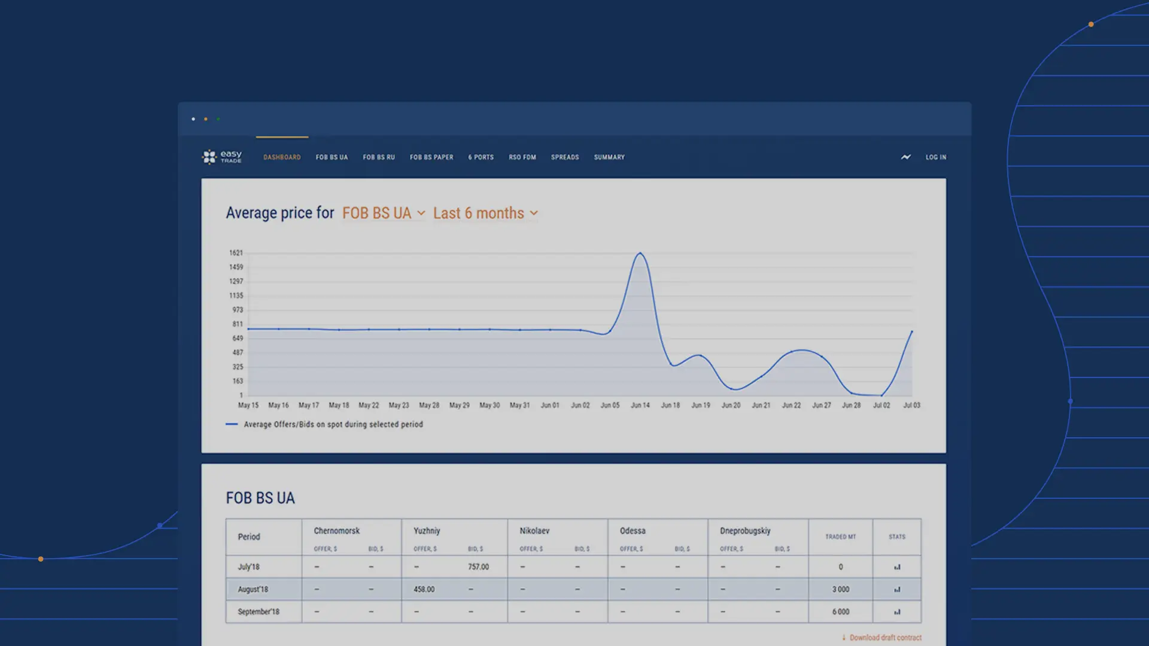This screenshot has height=646, width=1149.
Task: Click the download arrow icon for draft contract
Action: 844,638
